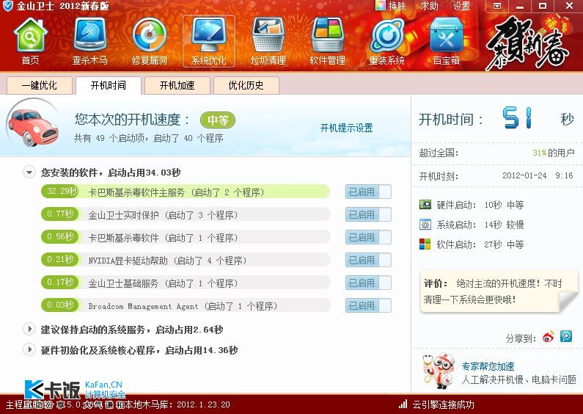Select row 金山卫士实时保护
The width and height of the screenshot is (583, 414).
185,214
